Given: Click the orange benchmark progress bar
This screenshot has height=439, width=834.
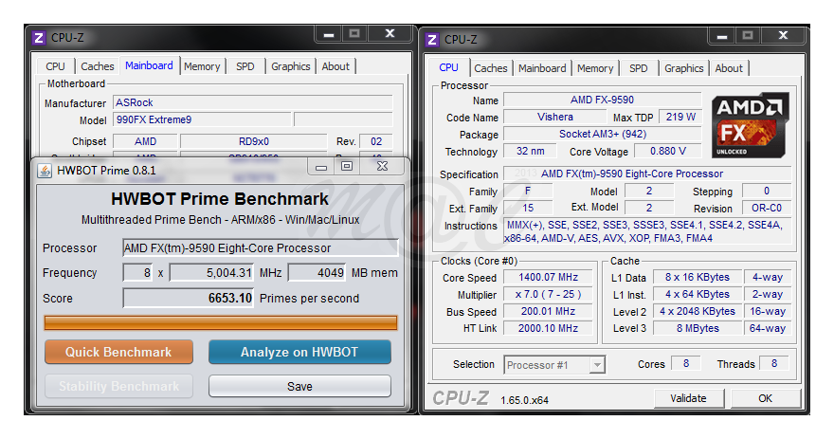Looking at the screenshot, I should [221, 323].
